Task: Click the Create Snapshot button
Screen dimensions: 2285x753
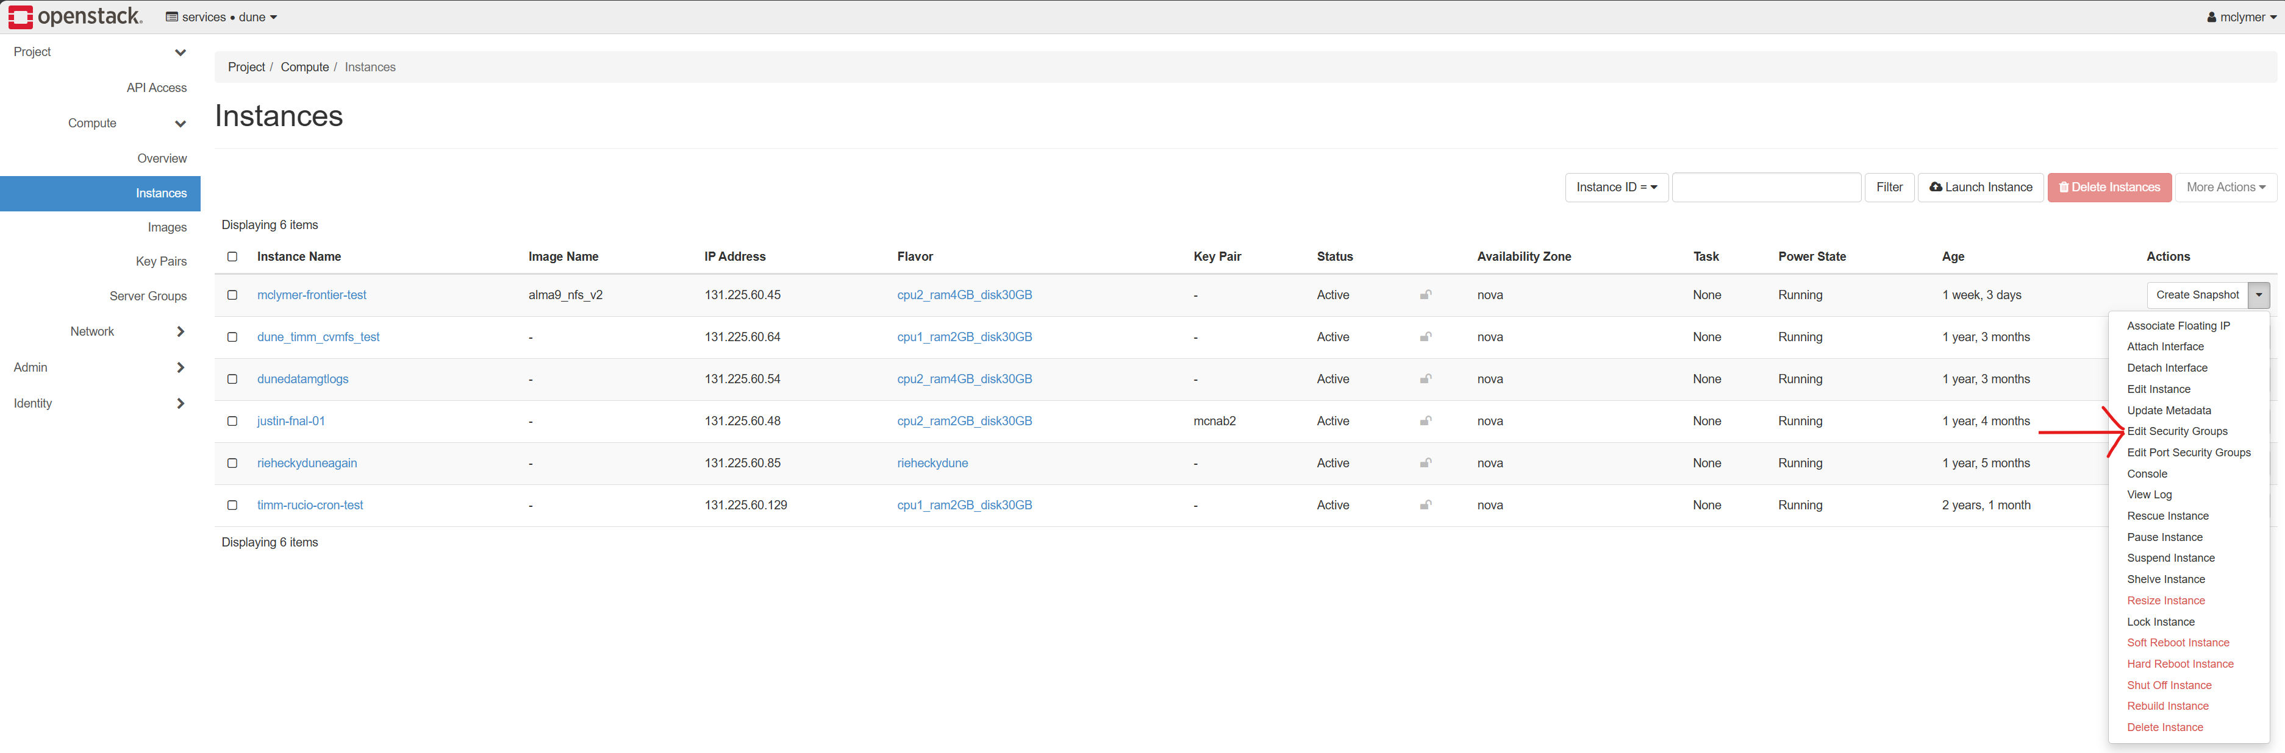Action: [2197, 295]
